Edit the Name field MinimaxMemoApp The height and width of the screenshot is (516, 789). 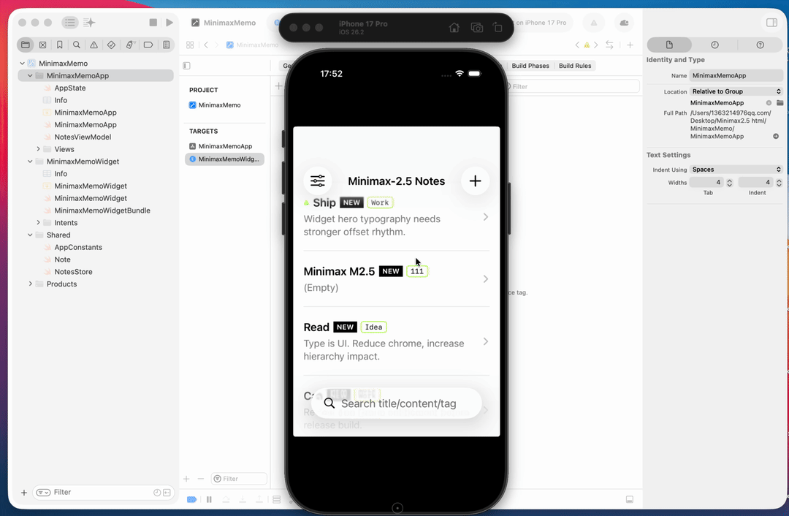pos(736,75)
